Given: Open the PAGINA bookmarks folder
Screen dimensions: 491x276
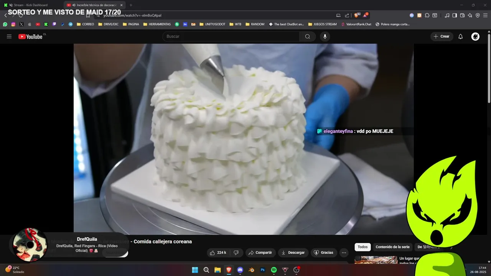Looking at the screenshot, I should point(130,24).
